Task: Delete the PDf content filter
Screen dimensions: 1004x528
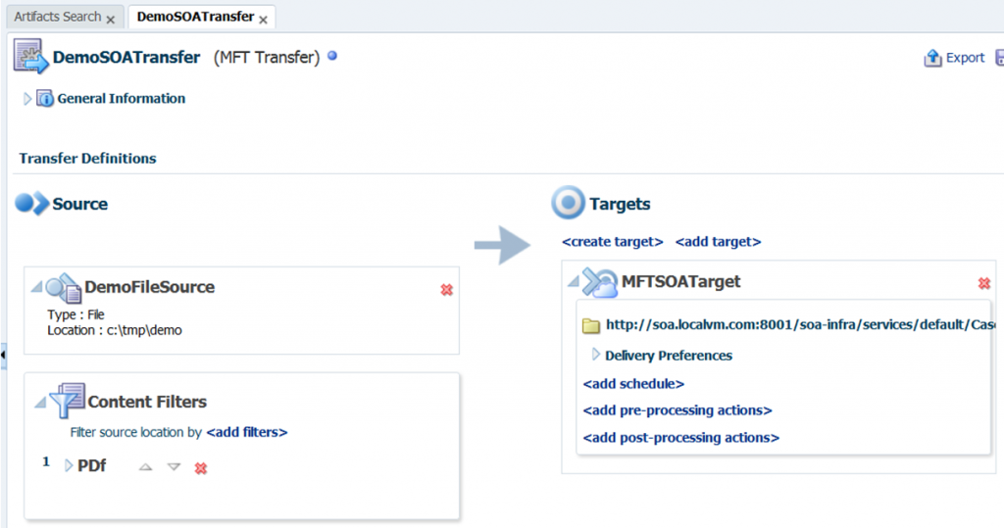Action: tap(201, 468)
